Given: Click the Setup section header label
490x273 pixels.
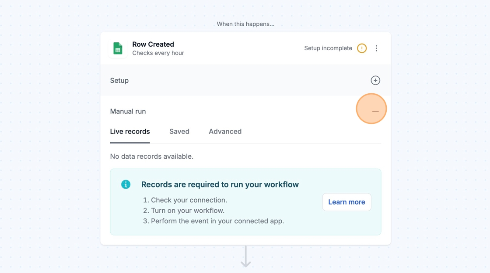Looking at the screenshot, I should pos(119,81).
